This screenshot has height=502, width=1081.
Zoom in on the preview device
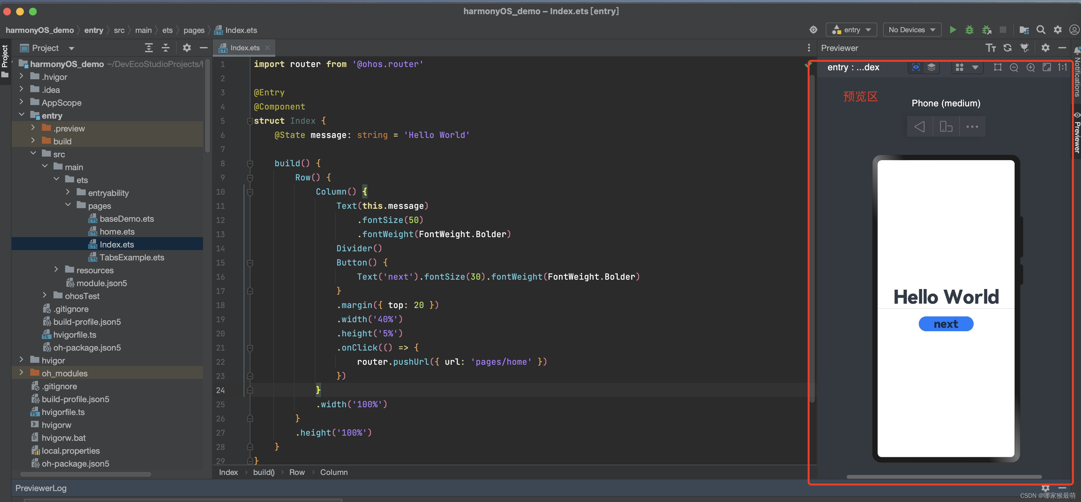1030,68
